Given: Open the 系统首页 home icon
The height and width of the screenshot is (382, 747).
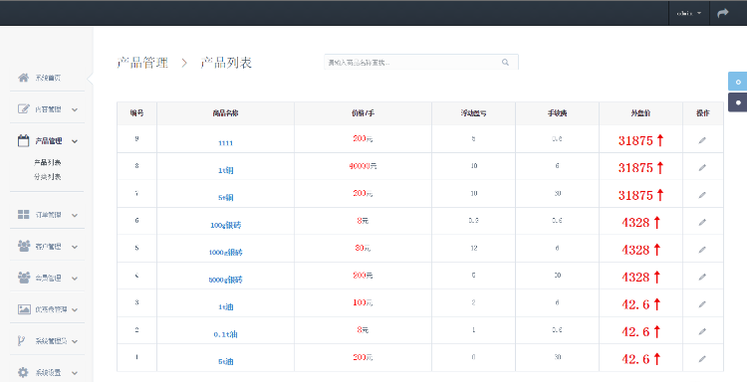Looking at the screenshot, I should [x=23, y=78].
